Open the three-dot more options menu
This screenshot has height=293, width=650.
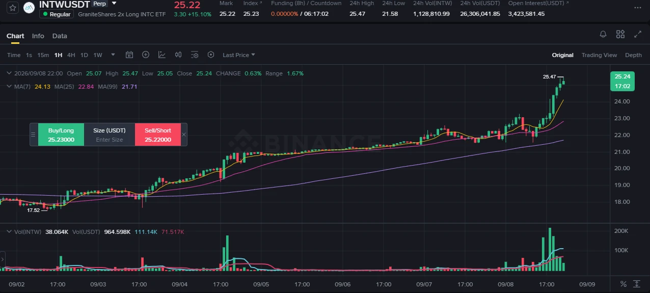(x=638, y=8)
